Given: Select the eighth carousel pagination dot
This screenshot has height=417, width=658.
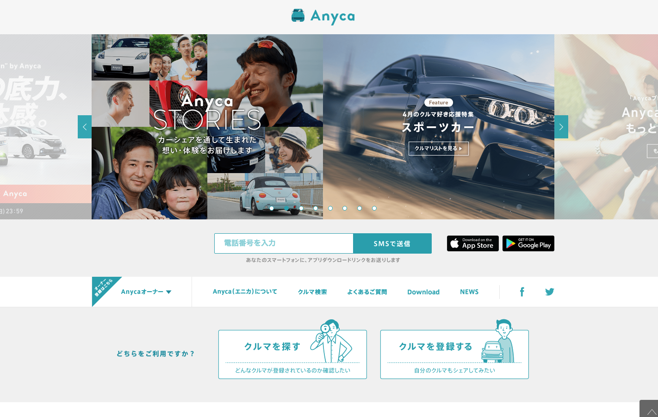Looking at the screenshot, I should pyautogui.click(x=374, y=208).
